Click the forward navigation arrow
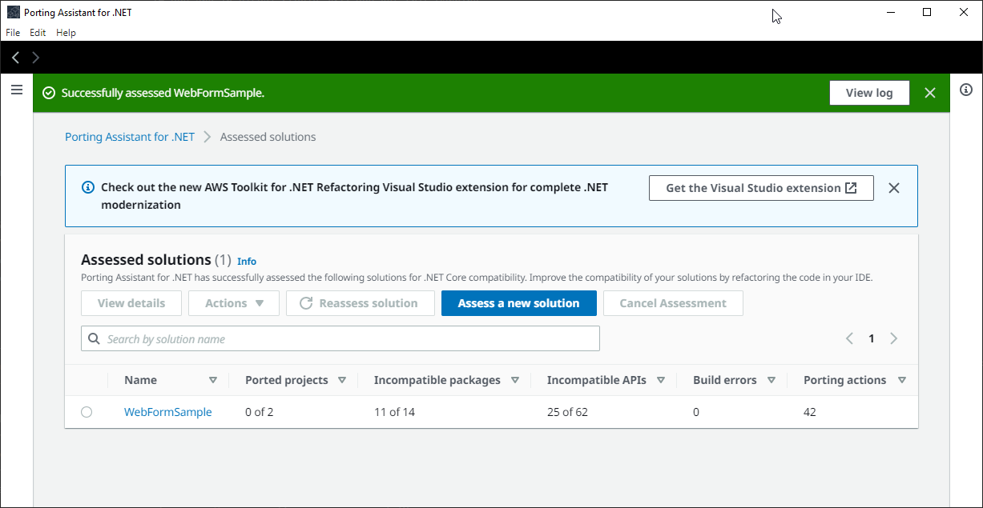Viewport: 983px width, 508px height. pos(35,58)
